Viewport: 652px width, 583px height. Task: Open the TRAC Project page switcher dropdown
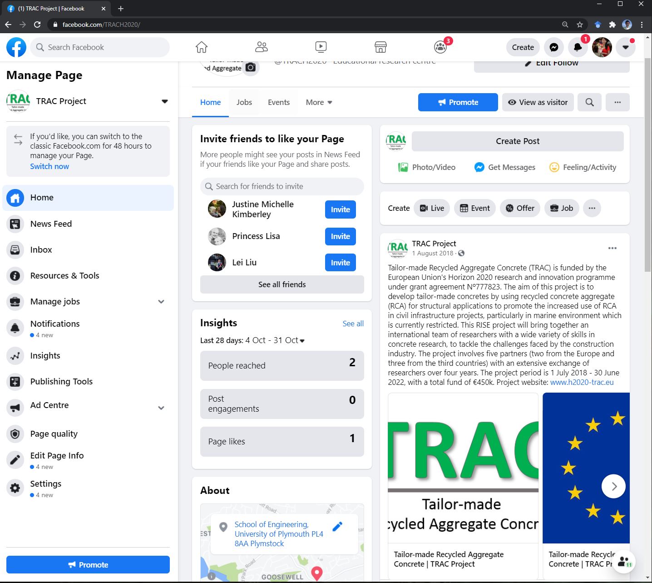click(165, 101)
